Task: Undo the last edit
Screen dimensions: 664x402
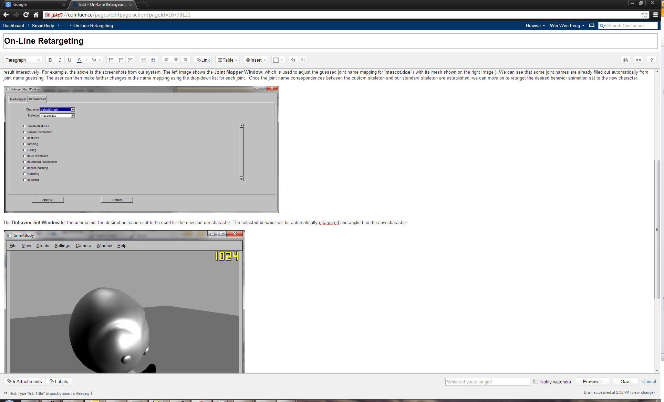Action: 293,60
